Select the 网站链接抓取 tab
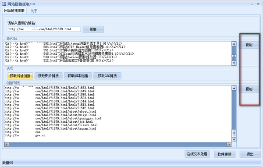The height and width of the screenshot is (167, 263). (14, 11)
